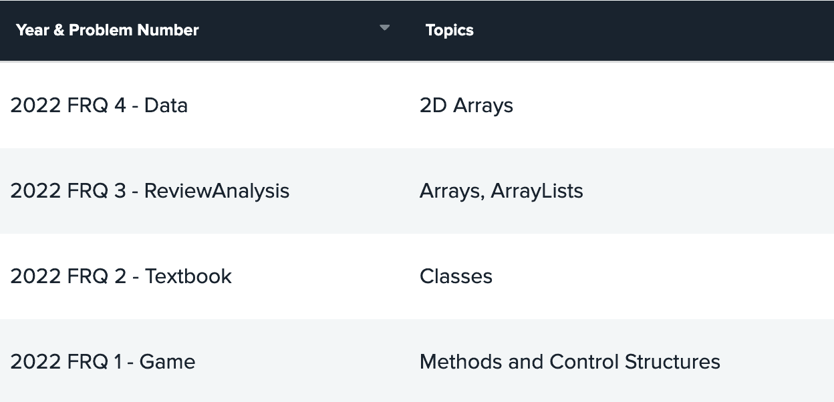Click the word Methods in the last row

coord(460,362)
